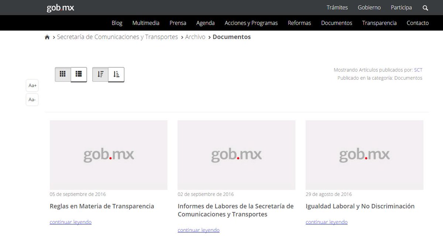This screenshot has height=249, width=443.
Task: Open the Trámites menu
Action: [x=337, y=7]
